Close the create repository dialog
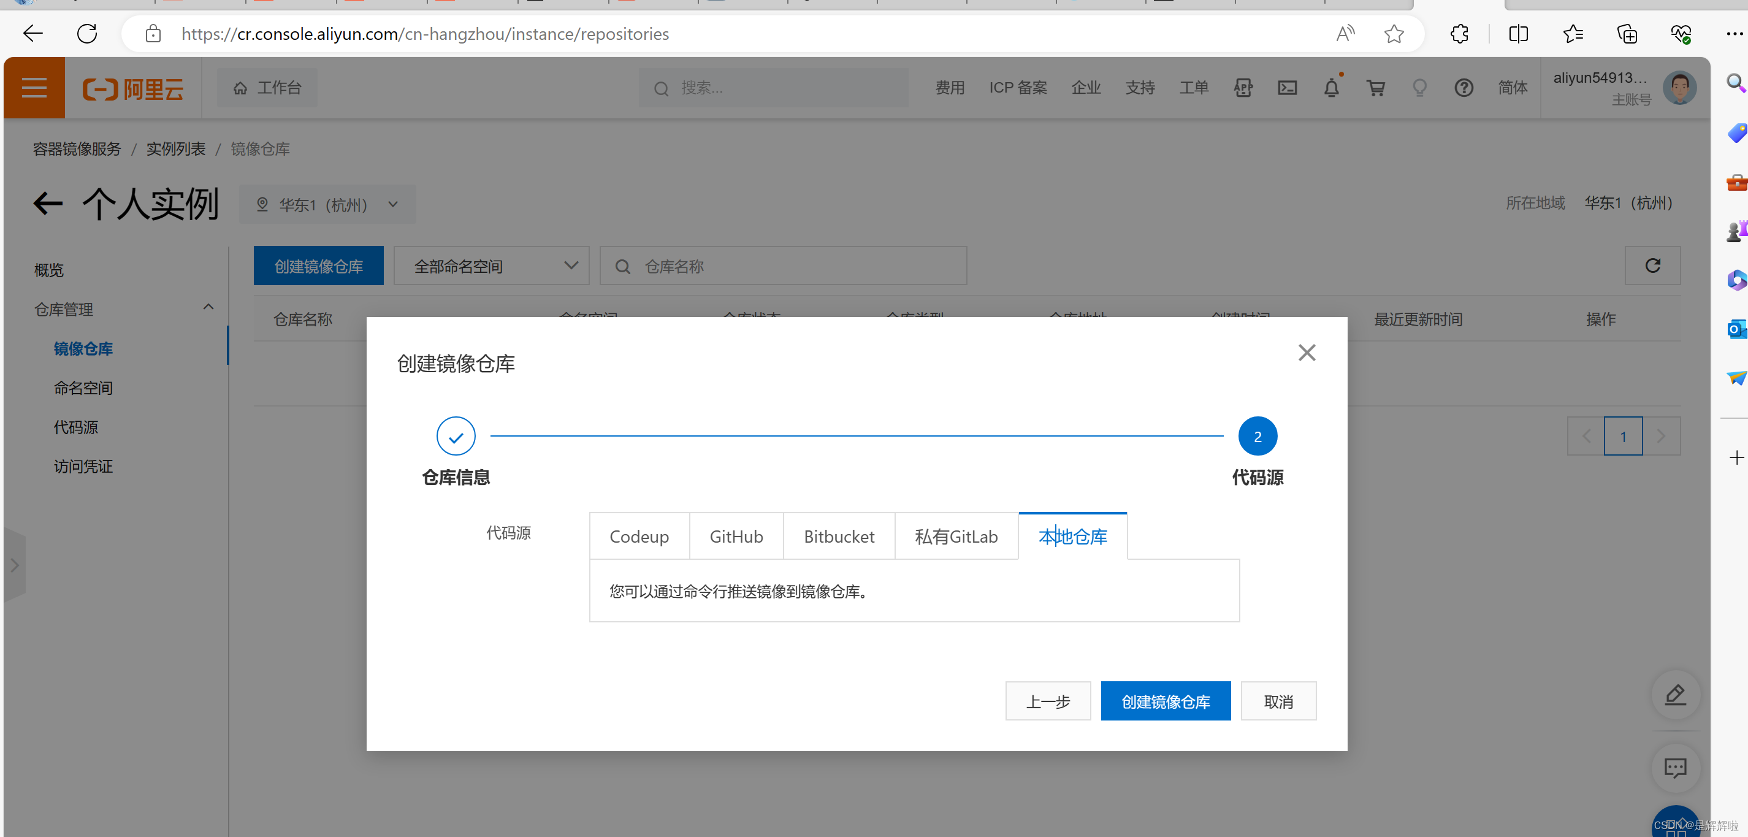The width and height of the screenshot is (1748, 837). pos(1307,353)
